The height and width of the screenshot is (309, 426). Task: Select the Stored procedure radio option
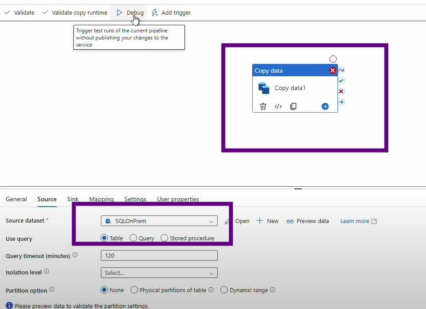point(164,238)
